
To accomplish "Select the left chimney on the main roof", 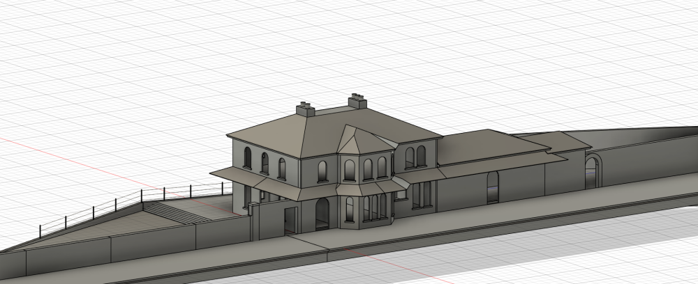I will coord(306,109).
